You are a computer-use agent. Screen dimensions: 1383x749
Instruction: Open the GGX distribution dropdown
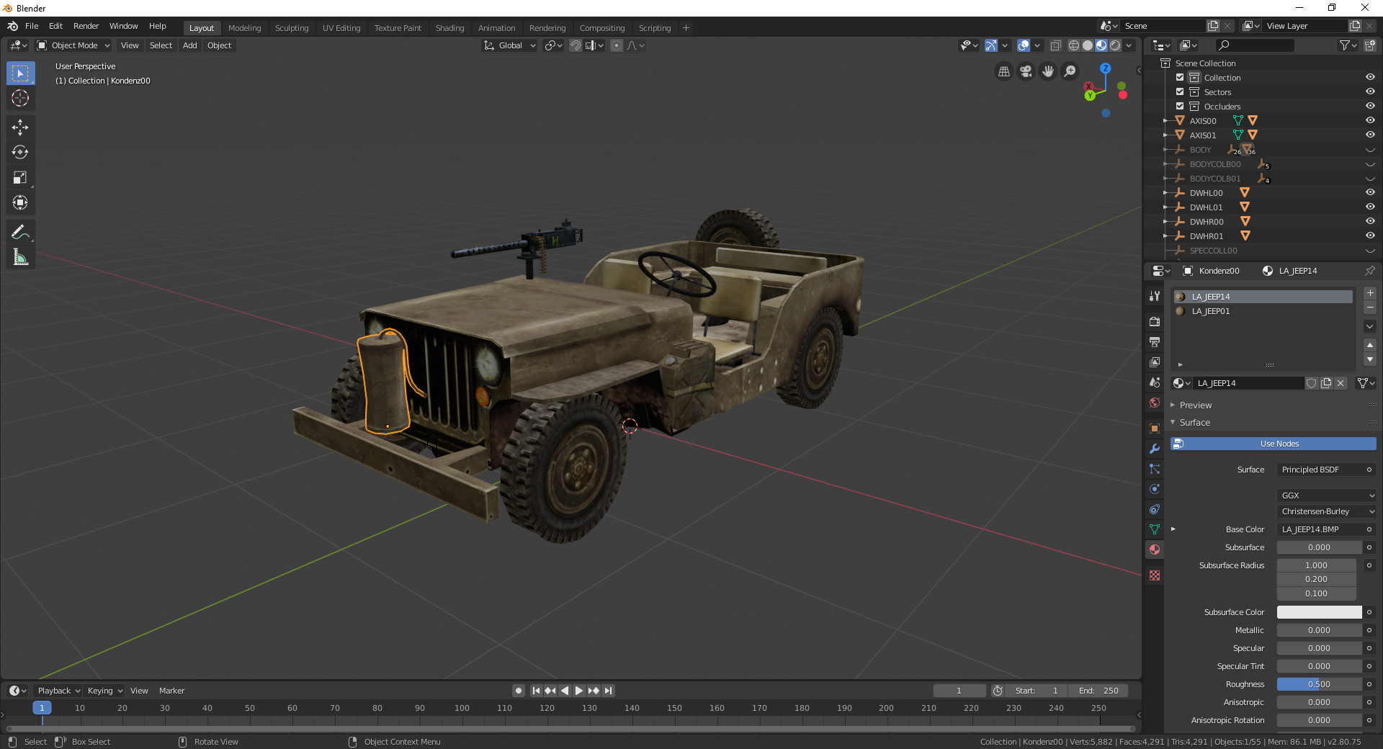[1327, 495]
